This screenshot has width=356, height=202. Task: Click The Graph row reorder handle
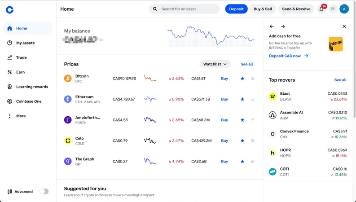coord(253,161)
